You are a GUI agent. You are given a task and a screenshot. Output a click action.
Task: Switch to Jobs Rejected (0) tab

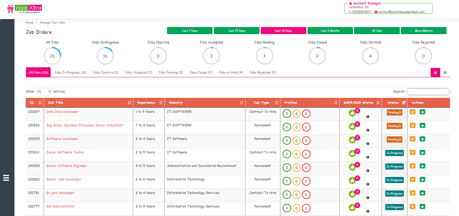(x=263, y=72)
